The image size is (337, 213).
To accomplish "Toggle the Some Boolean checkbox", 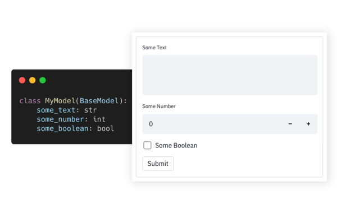I will click(147, 145).
